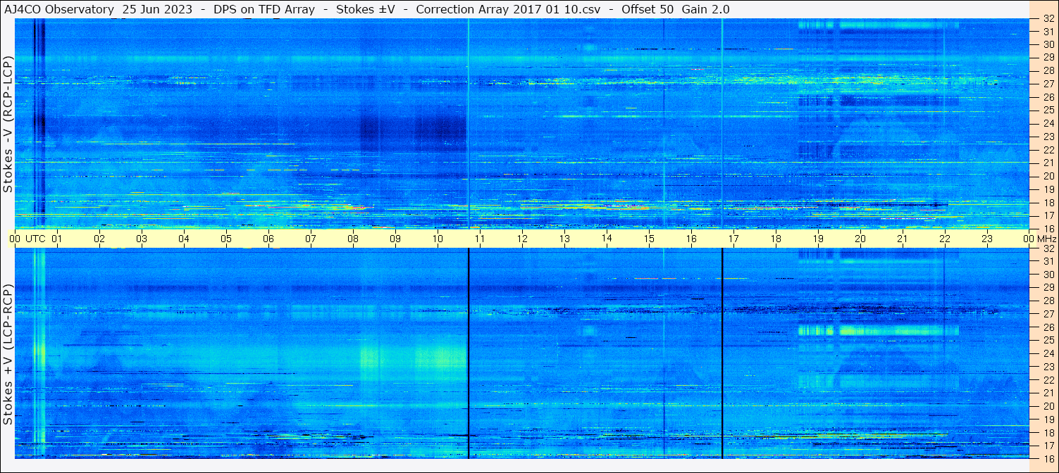The width and height of the screenshot is (1059, 473).
Task: Click the 16 MHz tick of Stokes -V panel
Action: [1048, 228]
